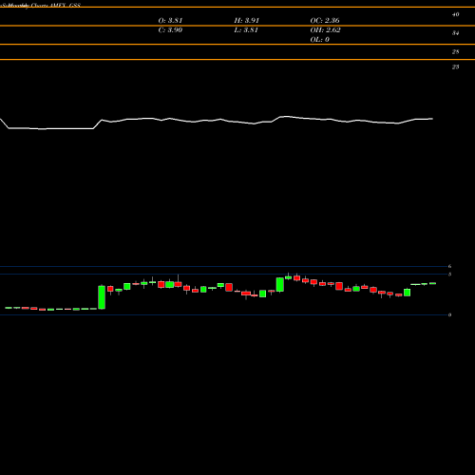Viewport: 475px width, 475px height.
Task: Click the 'OC: 2.36' value
Action: coord(325,21)
